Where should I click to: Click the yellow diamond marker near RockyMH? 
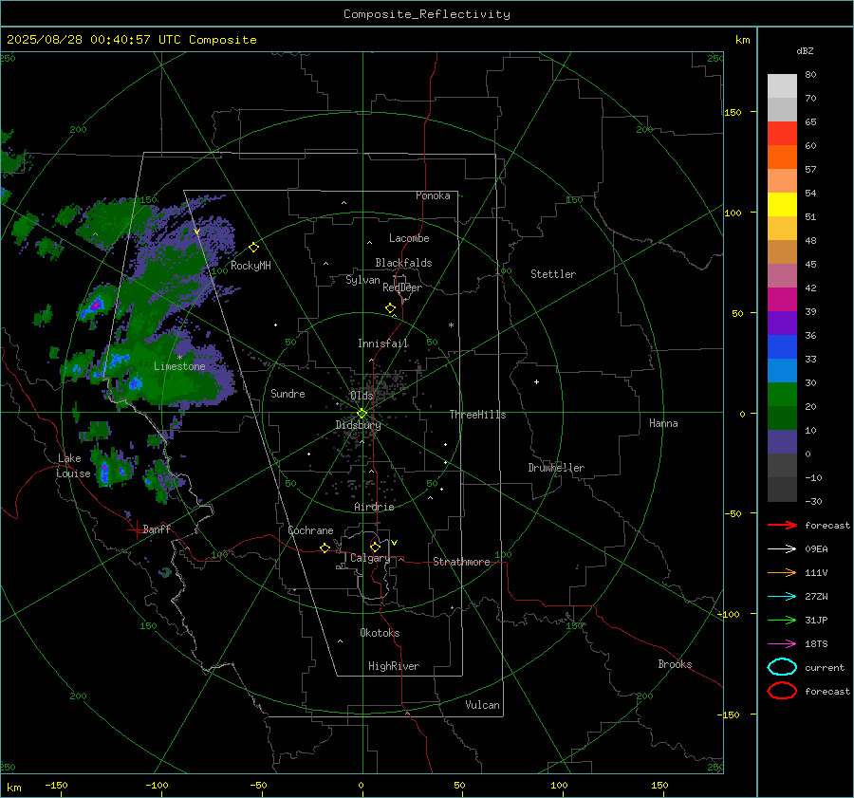click(x=253, y=248)
